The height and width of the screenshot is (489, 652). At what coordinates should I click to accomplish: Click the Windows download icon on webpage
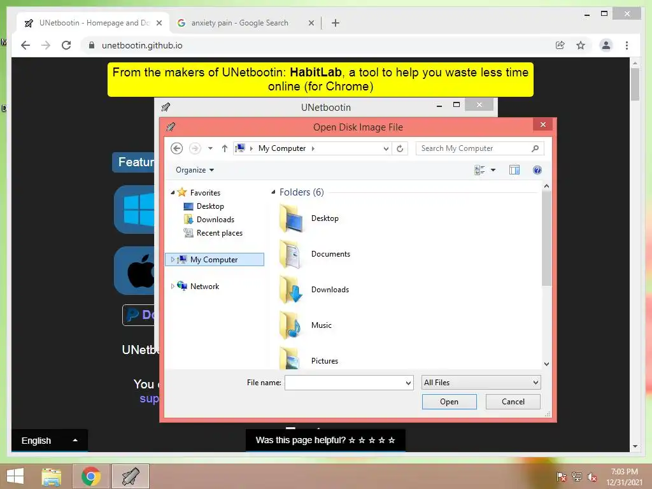pos(134,209)
